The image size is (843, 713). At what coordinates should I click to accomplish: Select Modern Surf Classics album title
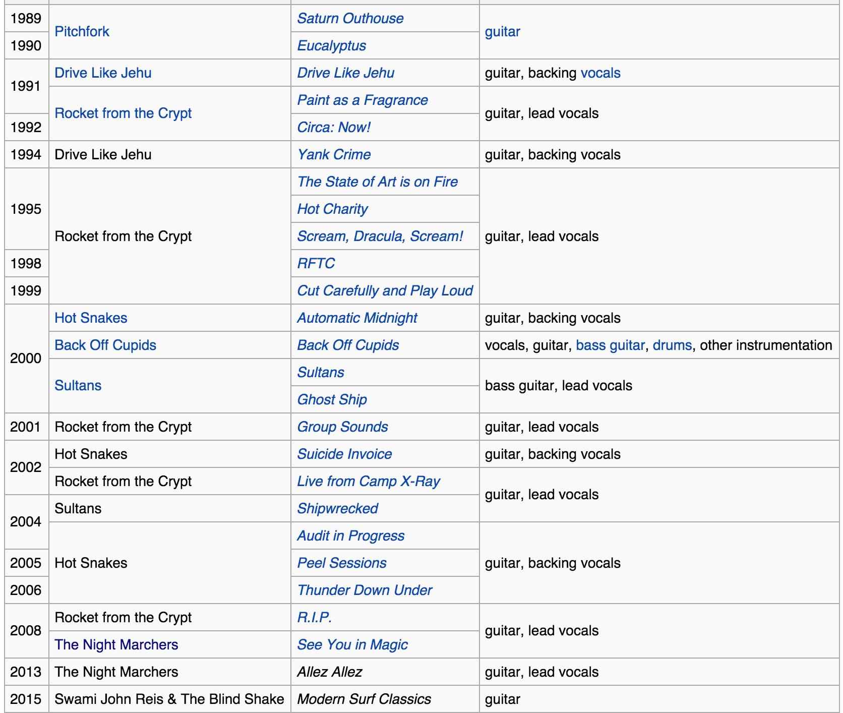click(364, 699)
